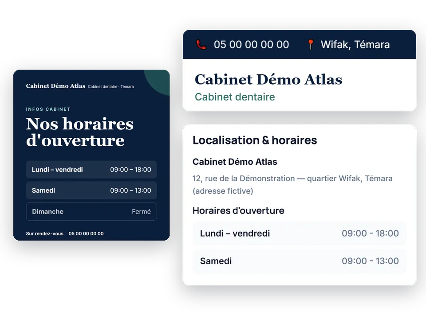Click the red location pin icon
This screenshot has width=426, height=319.
311,44
